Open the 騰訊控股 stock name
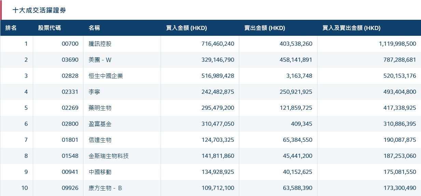The image size is (421, 196). tap(100, 44)
